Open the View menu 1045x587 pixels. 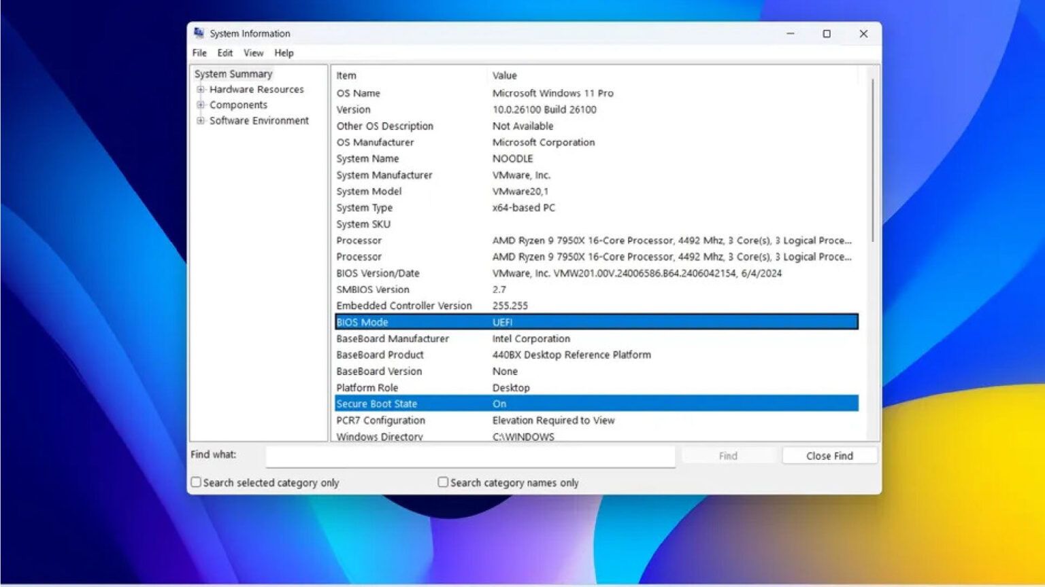tap(253, 52)
